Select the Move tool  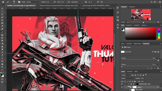pyautogui.click(x=2, y=9)
